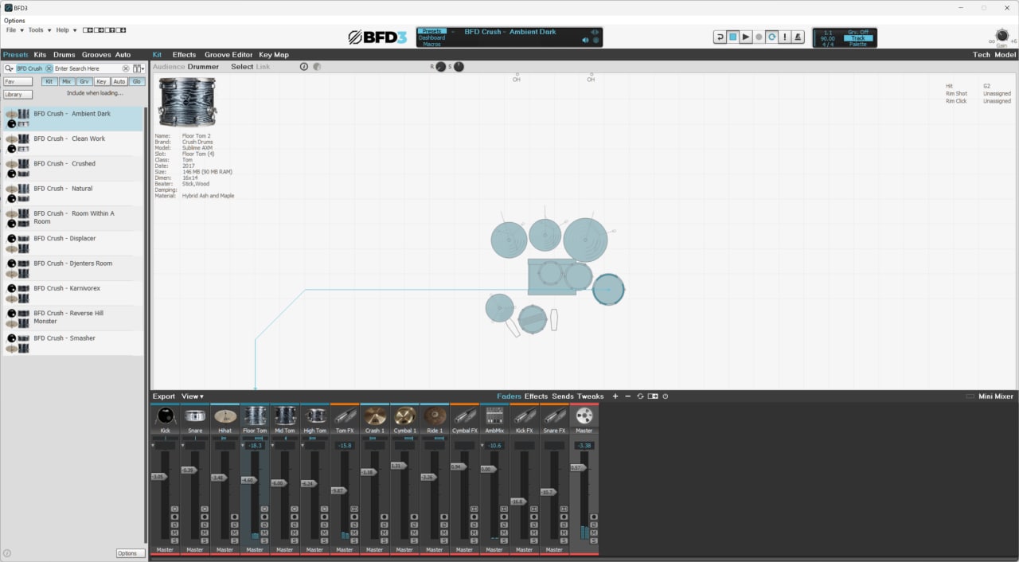Screen dimensions: 1019x562
Task: Select the Tom FX microphone channel icon
Action: (345, 416)
